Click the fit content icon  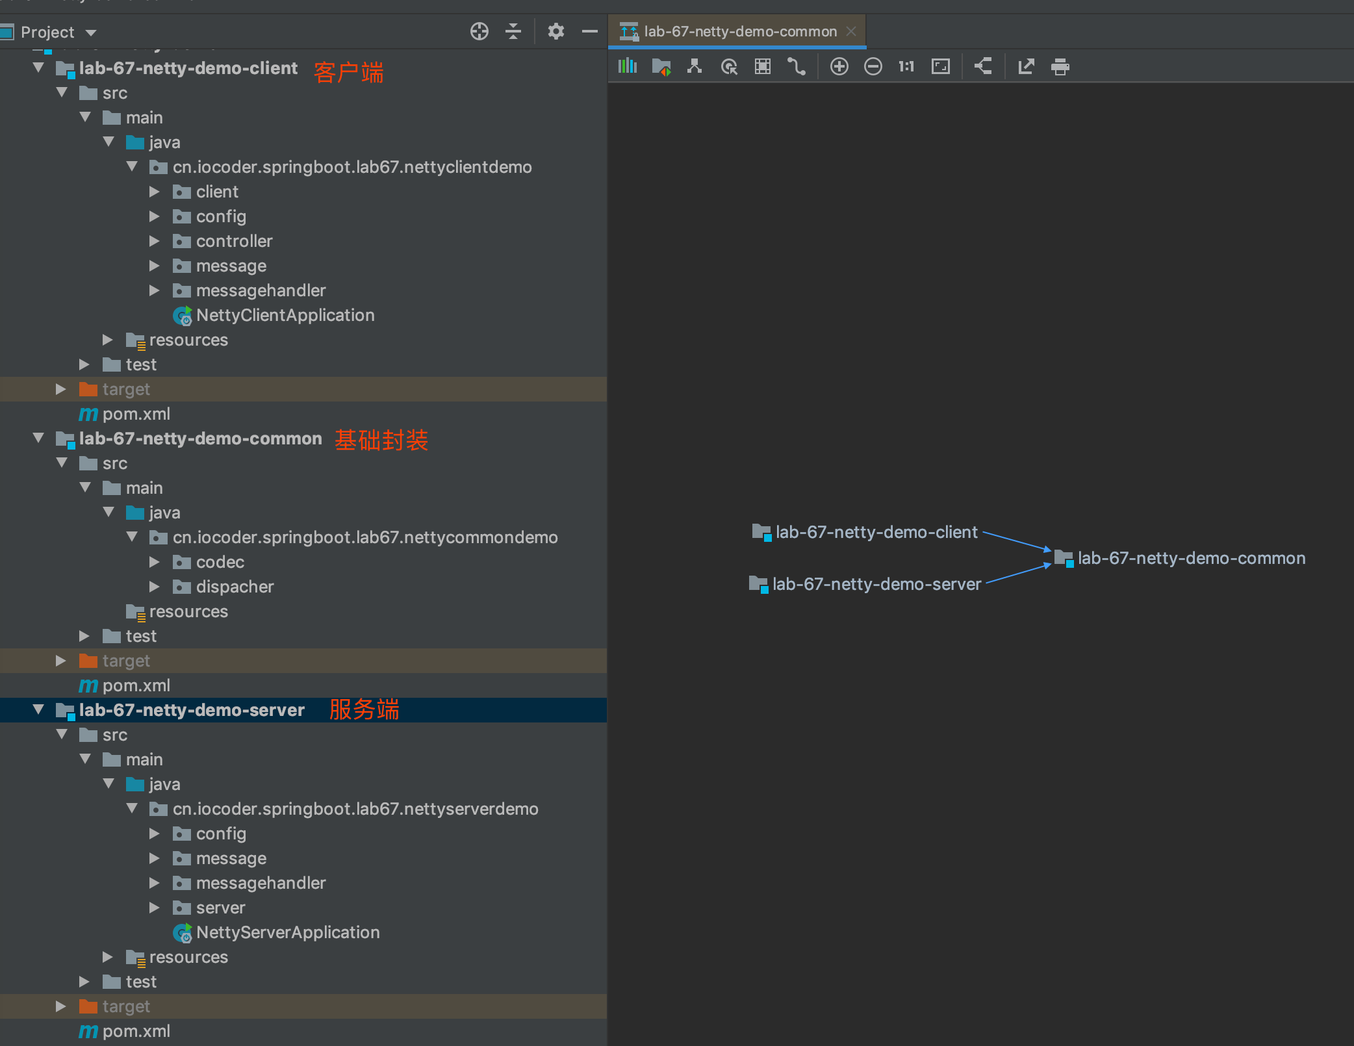coord(940,66)
